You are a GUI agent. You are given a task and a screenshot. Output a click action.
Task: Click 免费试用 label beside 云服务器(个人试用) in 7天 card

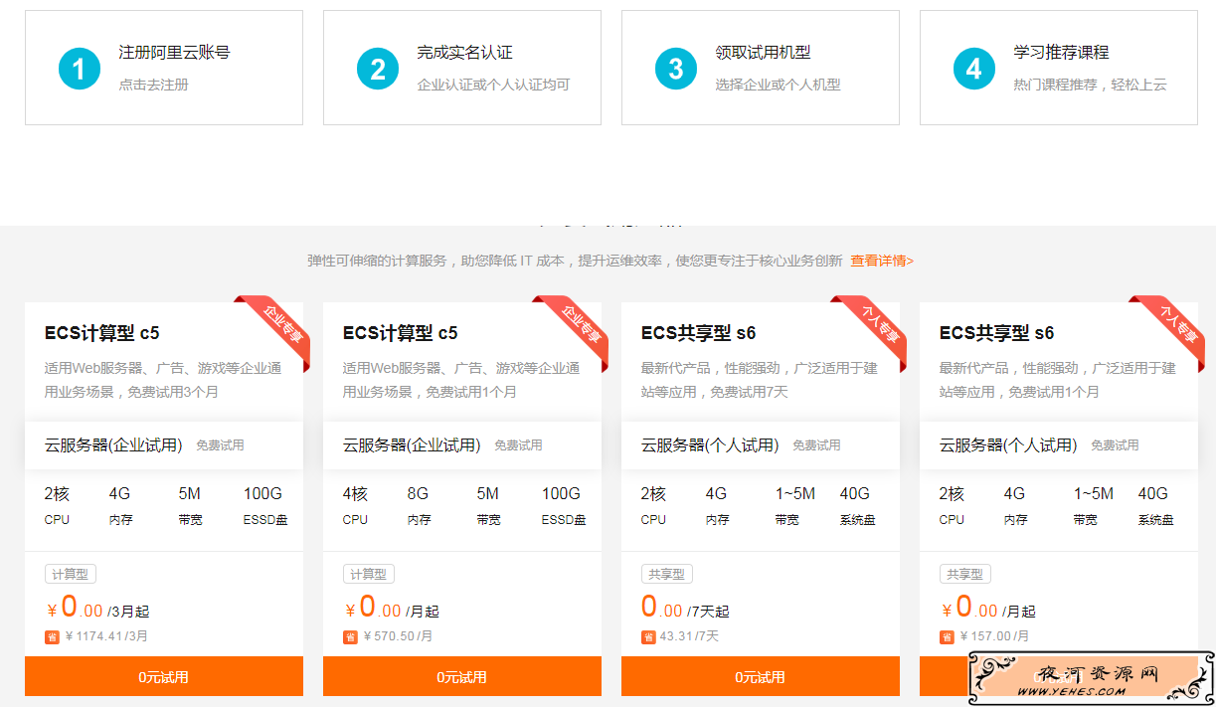816,445
